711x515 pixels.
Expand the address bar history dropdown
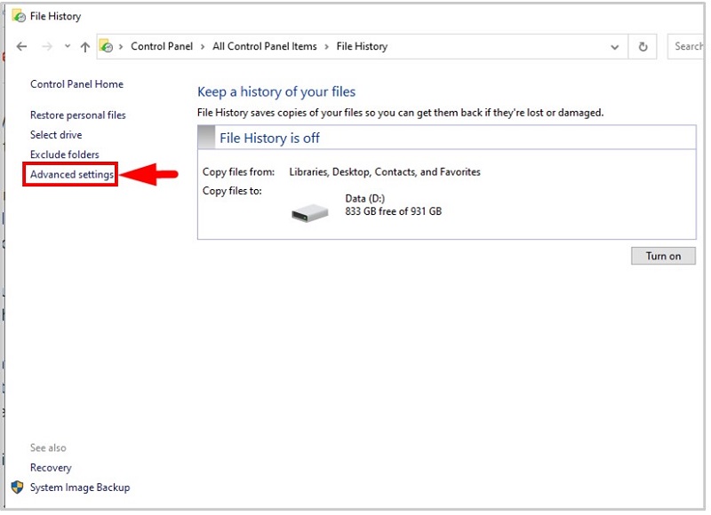tap(614, 46)
